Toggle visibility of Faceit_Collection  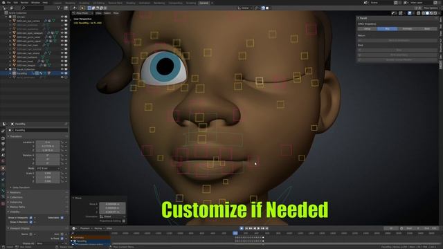click(62, 69)
